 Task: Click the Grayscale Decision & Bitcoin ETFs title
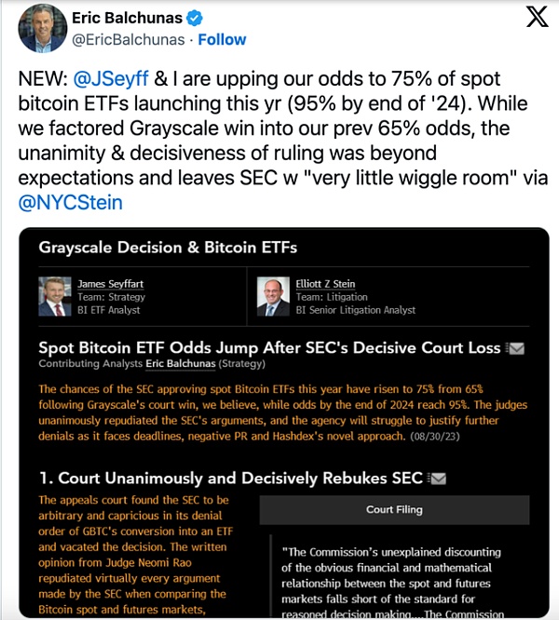click(x=168, y=247)
